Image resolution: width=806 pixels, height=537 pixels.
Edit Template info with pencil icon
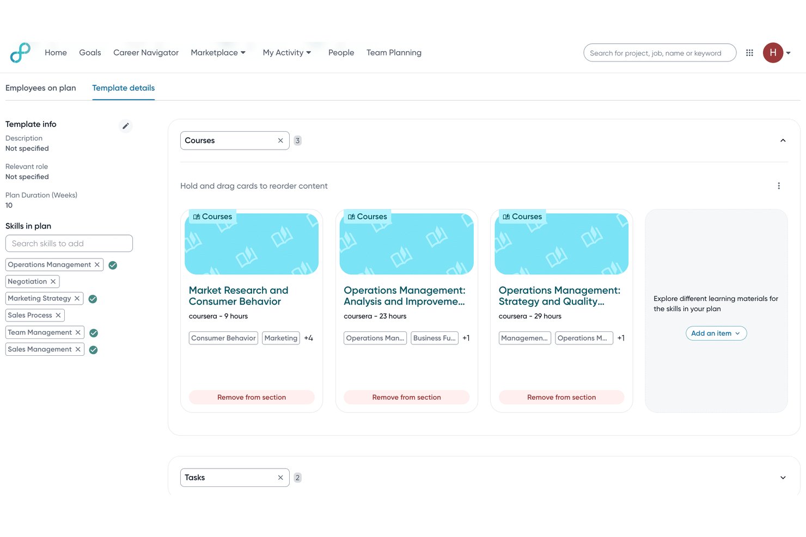click(126, 126)
